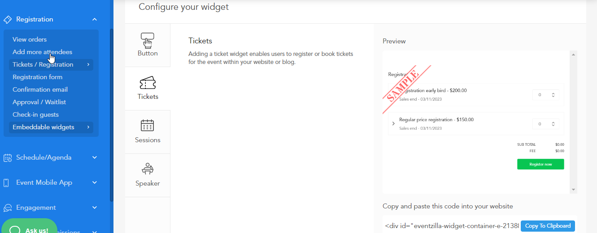Click the Event Mobile App phone icon
This screenshot has height=233, width=597.
[x=6, y=182]
